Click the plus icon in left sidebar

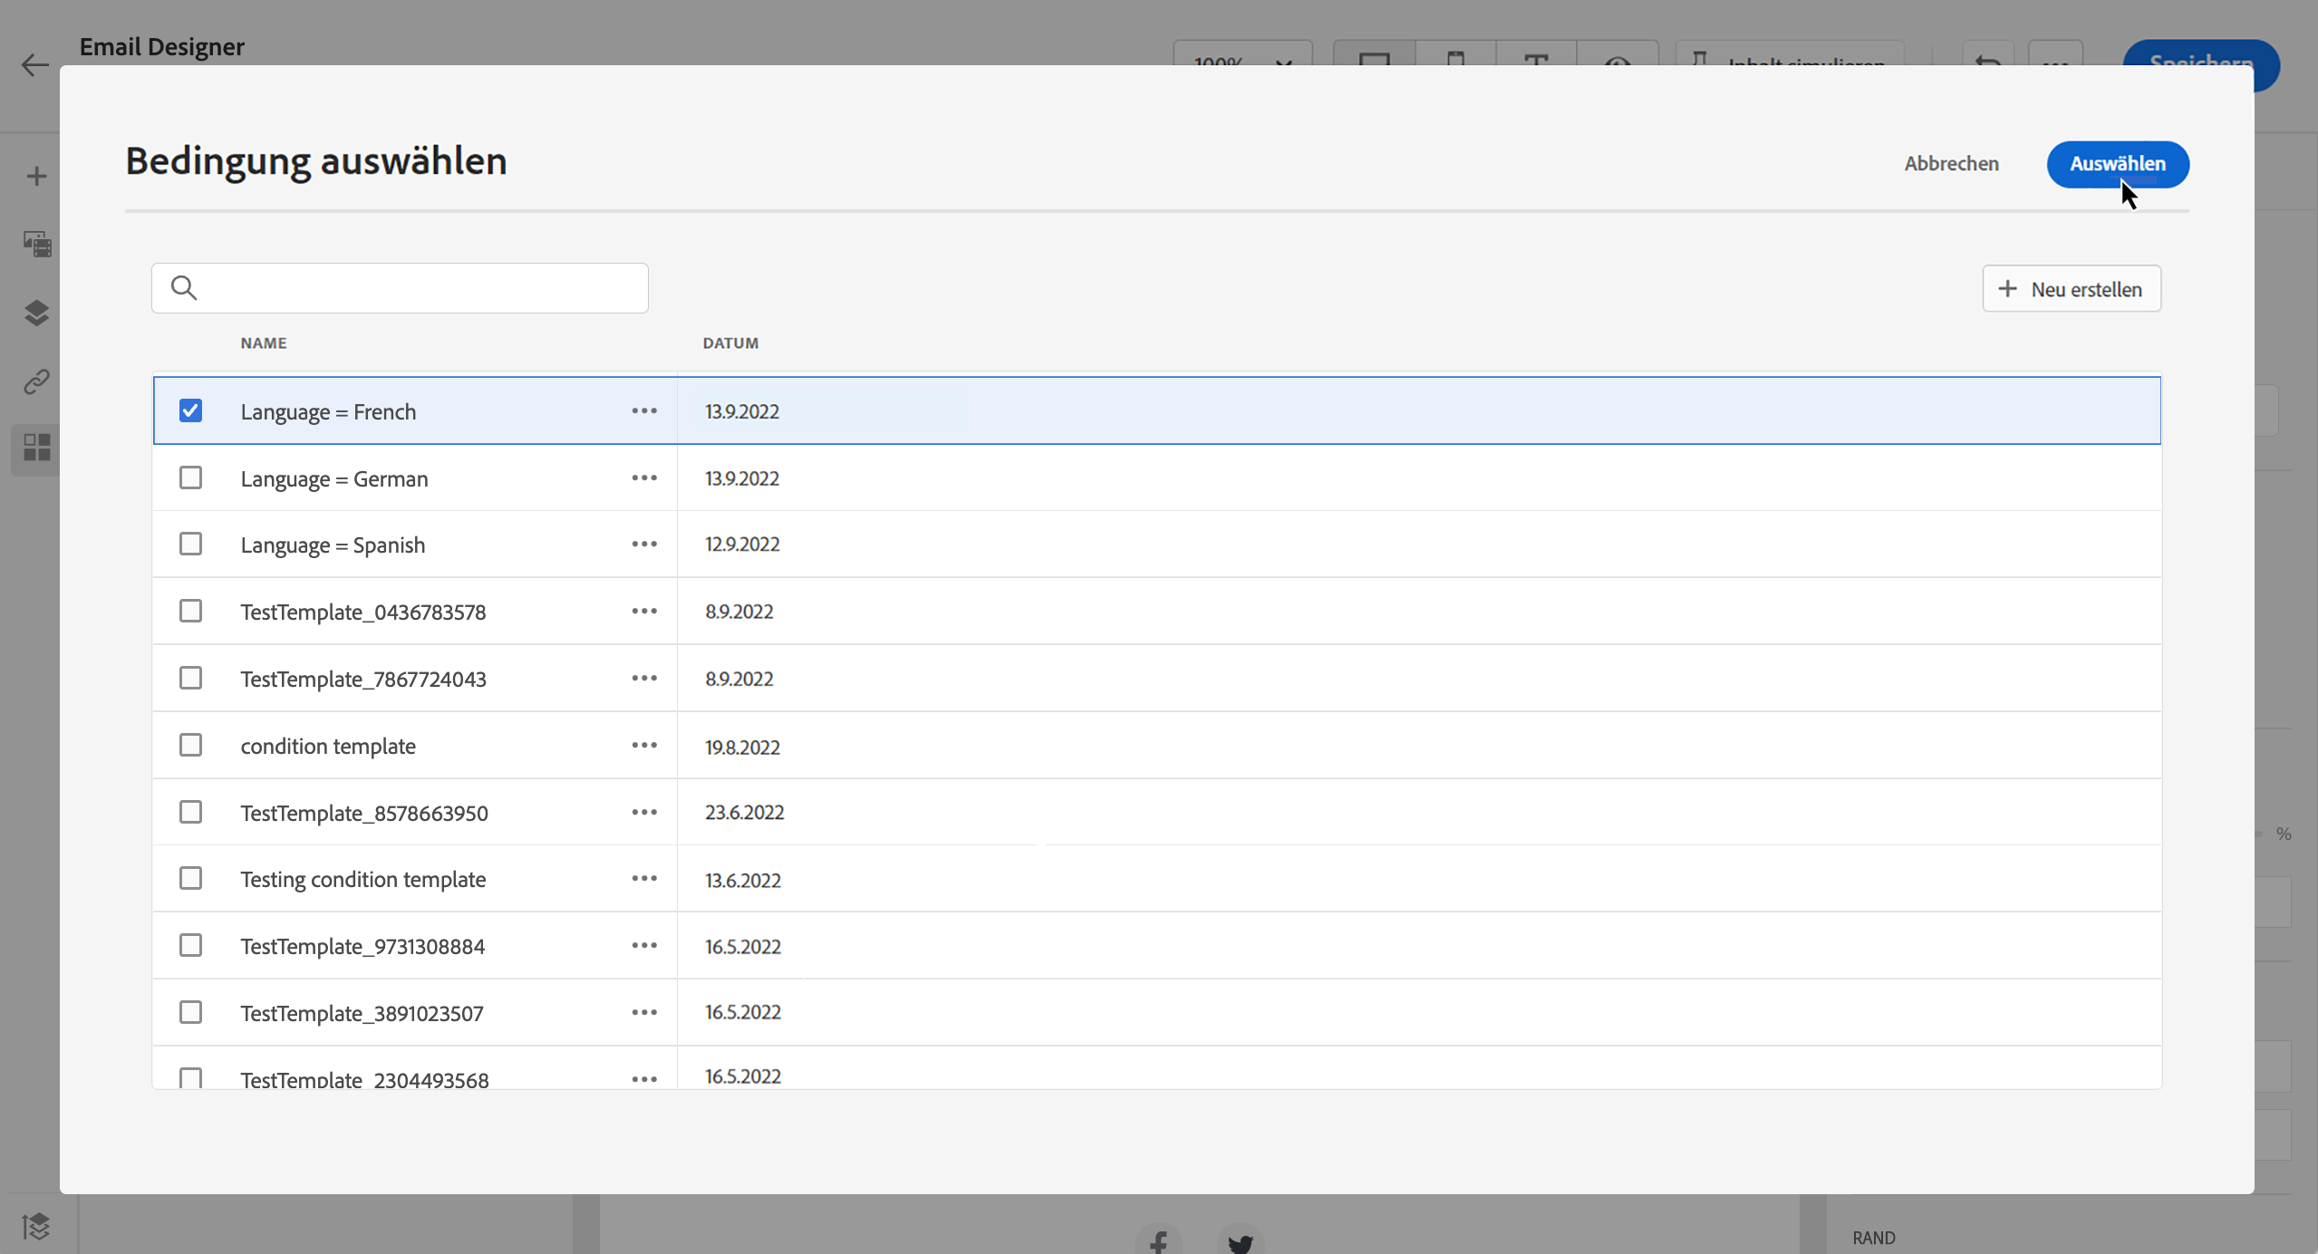(36, 176)
